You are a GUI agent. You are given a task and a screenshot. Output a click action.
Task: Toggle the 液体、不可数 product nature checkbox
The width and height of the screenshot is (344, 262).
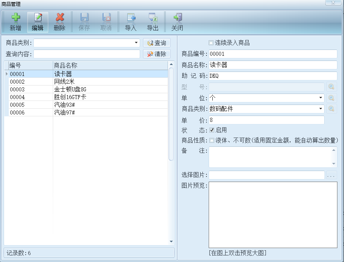click(x=212, y=140)
